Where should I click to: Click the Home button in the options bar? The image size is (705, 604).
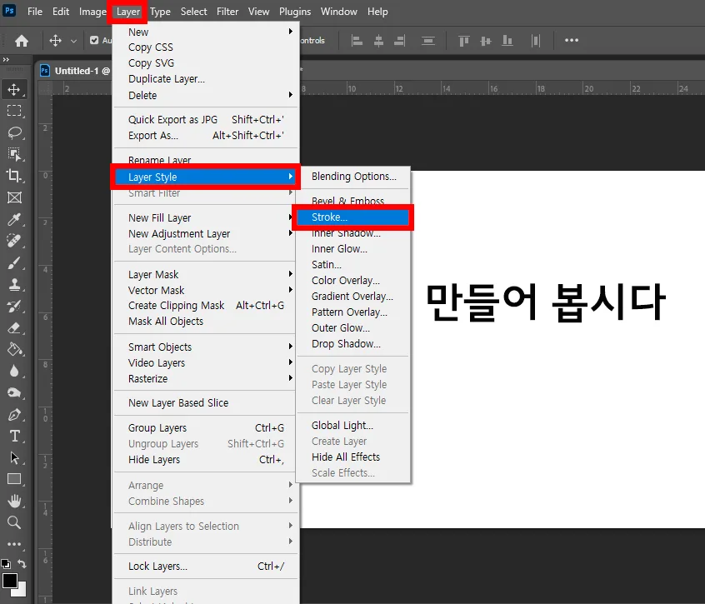tap(21, 40)
